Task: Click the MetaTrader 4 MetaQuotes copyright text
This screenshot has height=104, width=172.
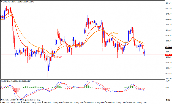Action: point(21,100)
